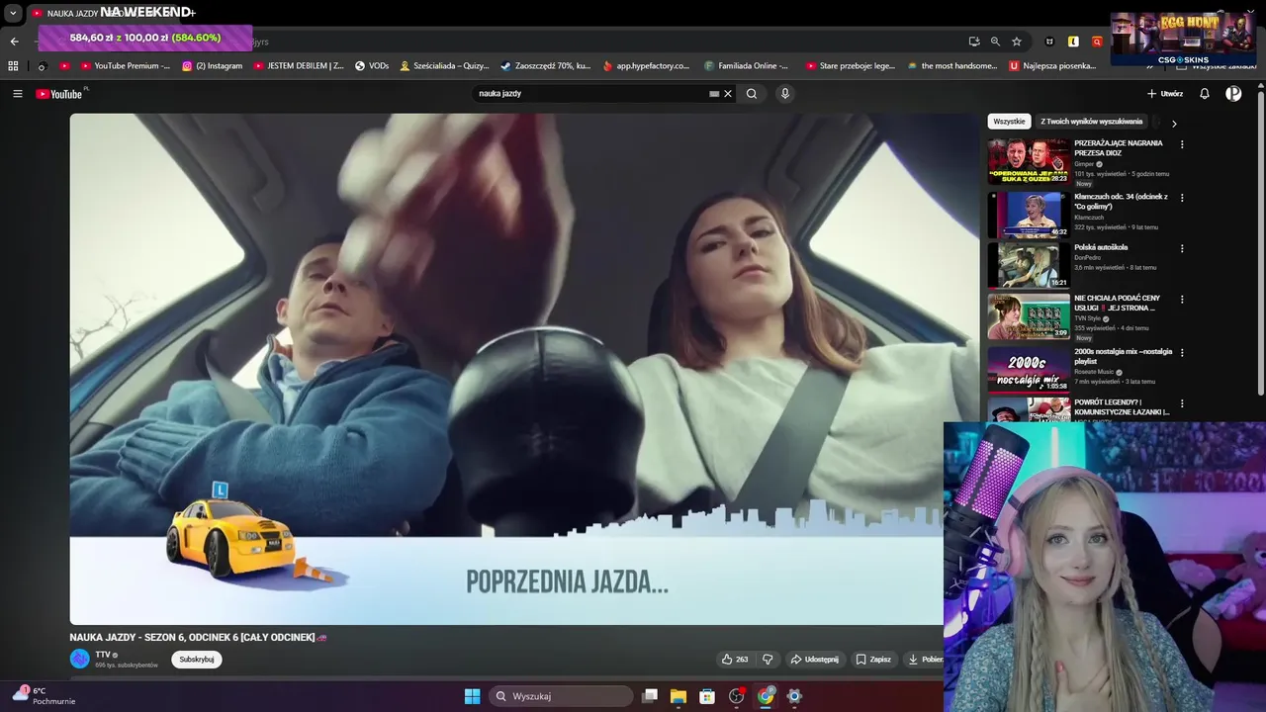The height and width of the screenshot is (712, 1266).
Task: Select 'Z Twoich wyników wyszukiwania' chip
Action: [1091, 122]
